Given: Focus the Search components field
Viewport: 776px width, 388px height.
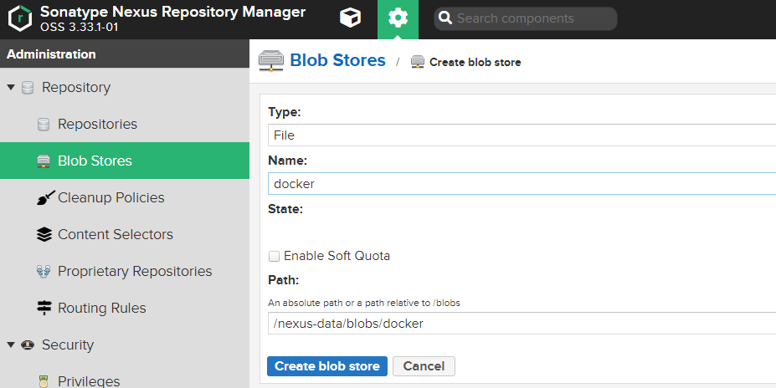Looking at the screenshot, I should tap(526, 18).
